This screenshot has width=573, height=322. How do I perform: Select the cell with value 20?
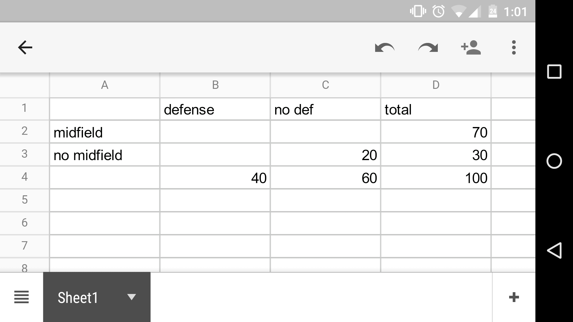pyautogui.click(x=325, y=155)
